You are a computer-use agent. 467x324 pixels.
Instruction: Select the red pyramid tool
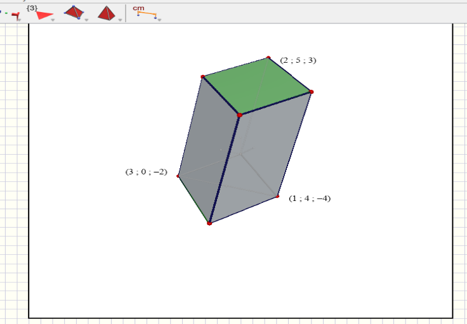point(107,13)
